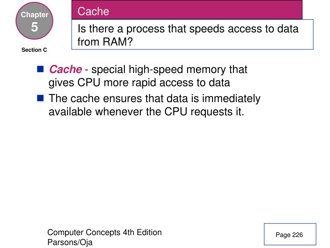Click the large number 5
The height and width of the screenshot is (248, 330).
click(34, 27)
